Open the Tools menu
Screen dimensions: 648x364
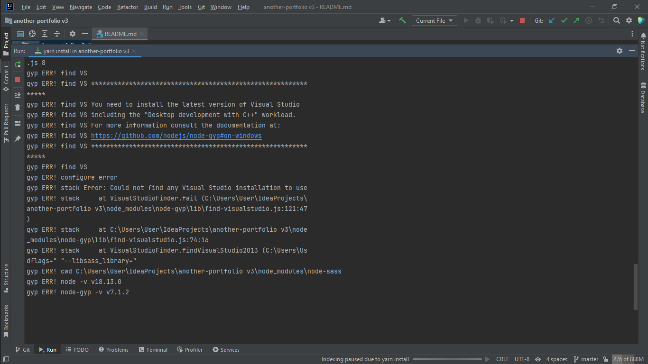[x=185, y=7]
